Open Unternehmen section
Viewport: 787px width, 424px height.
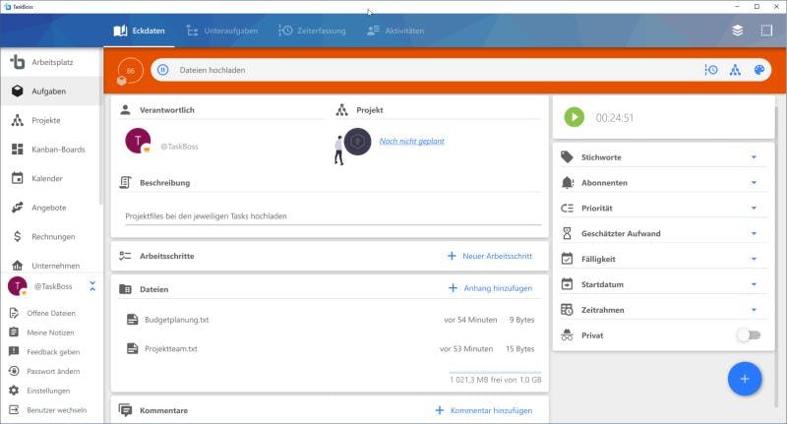51,266
